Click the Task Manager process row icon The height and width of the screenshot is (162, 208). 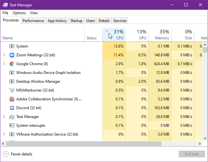pyautogui.click(x=12, y=117)
